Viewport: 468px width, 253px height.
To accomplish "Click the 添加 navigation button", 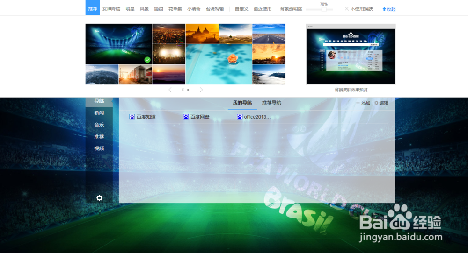I will (363, 103).
